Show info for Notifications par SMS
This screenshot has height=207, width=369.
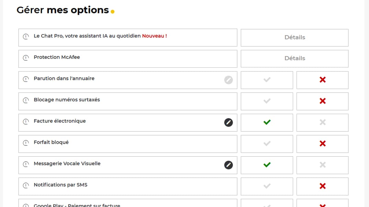pyautogui.click(x=26, y=185)
